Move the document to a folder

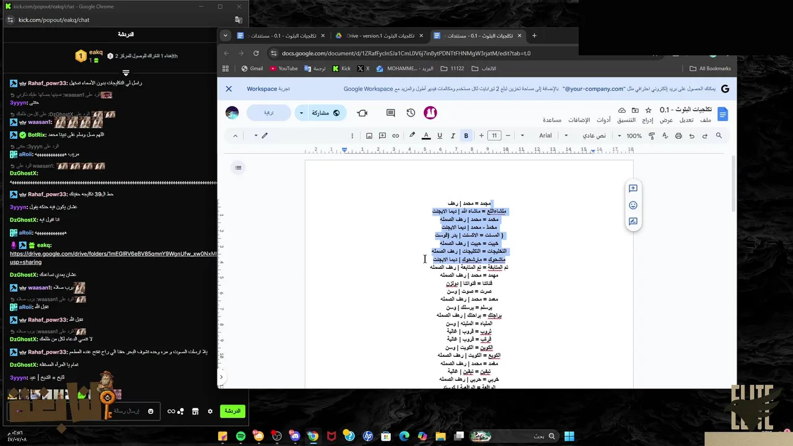(635, 110)
